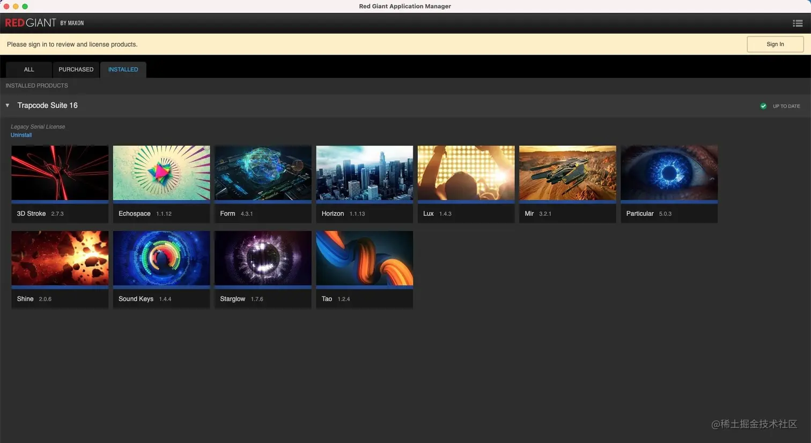Click the Shine version 2.0.6 text
Screen dimensions: 811x443
click(x=45, y=299)
